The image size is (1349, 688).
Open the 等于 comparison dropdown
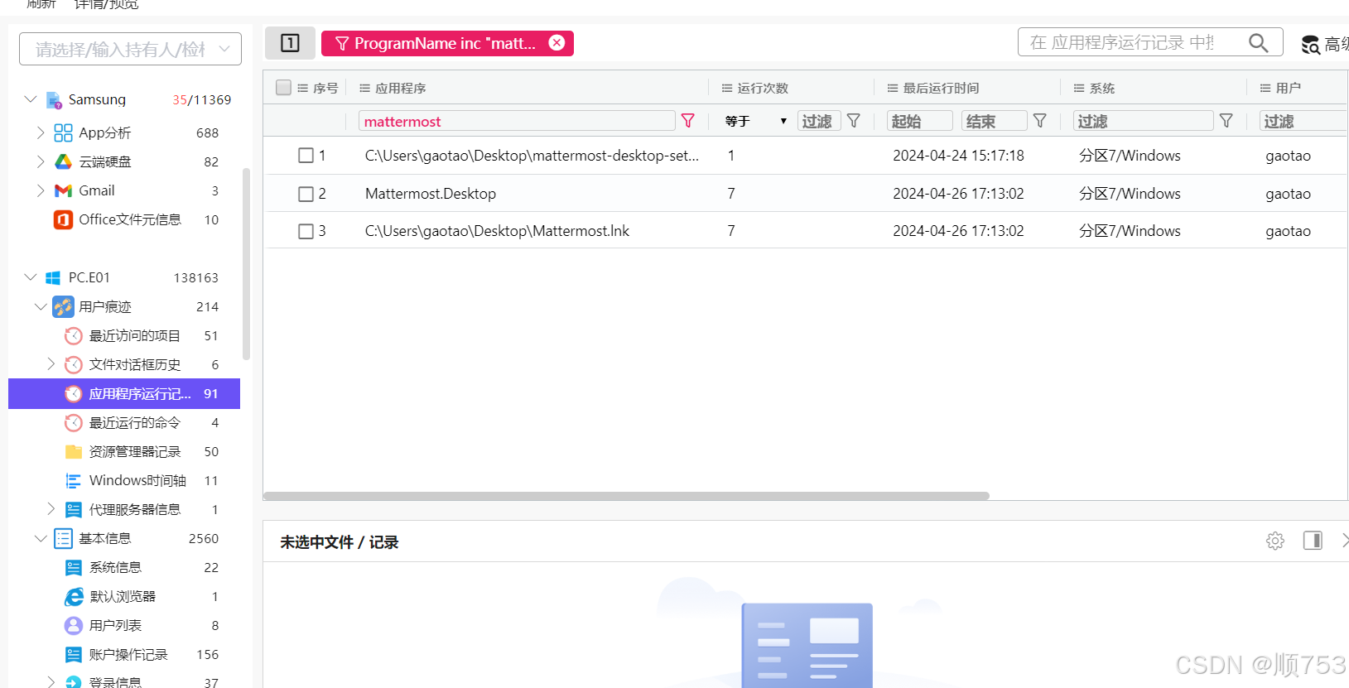point(754,121)
